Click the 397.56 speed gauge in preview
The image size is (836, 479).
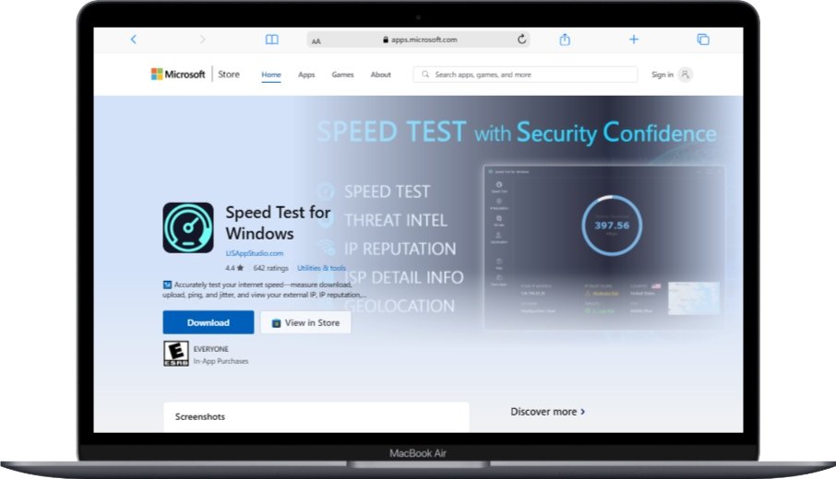coord(612,226)
